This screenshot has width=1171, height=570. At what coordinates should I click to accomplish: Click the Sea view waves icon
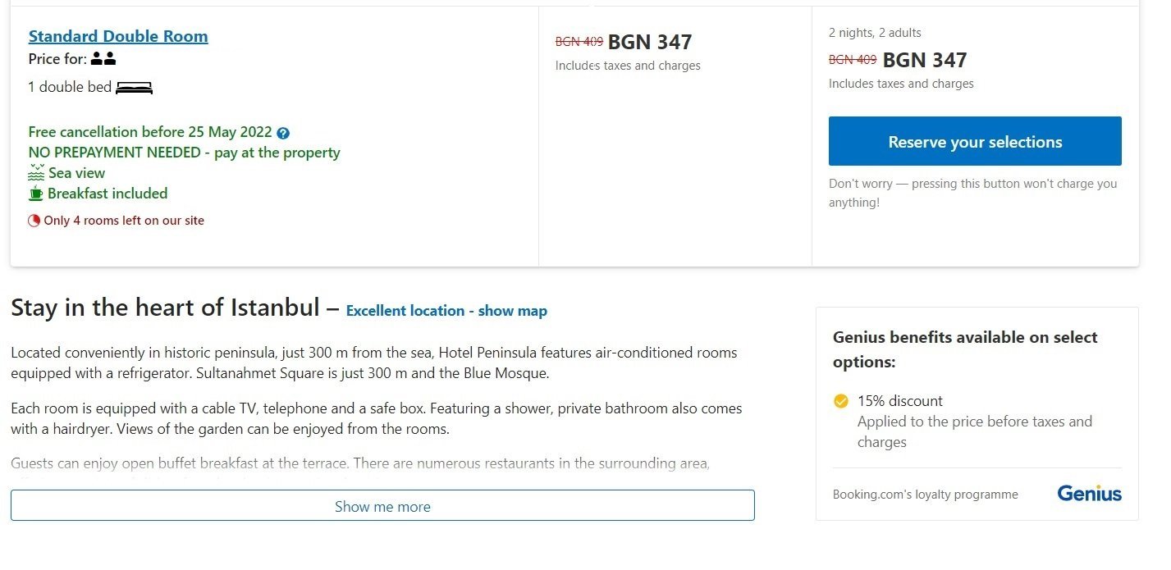point(36,172)
